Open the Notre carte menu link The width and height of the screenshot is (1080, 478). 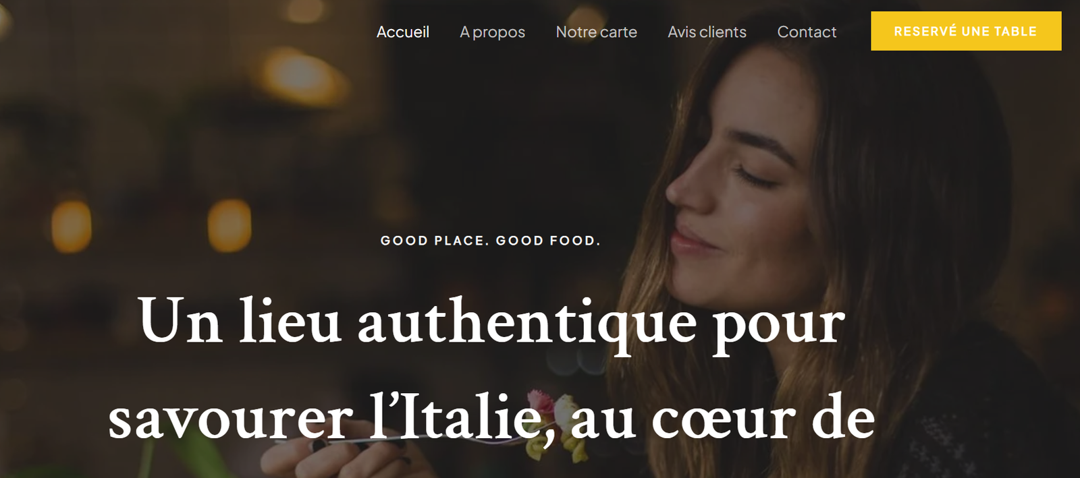click(596, 32)
